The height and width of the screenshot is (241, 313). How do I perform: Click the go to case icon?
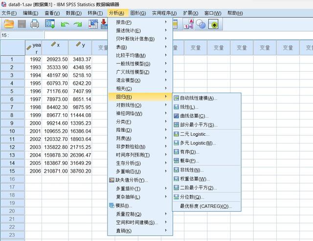(x=93, y=24)
